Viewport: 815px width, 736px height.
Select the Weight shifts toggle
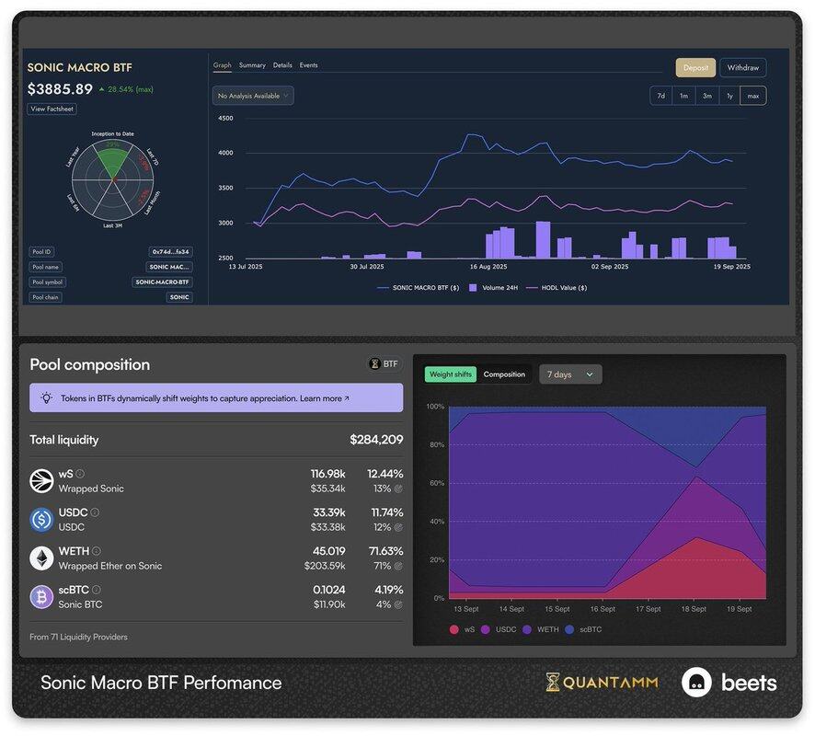450,374
